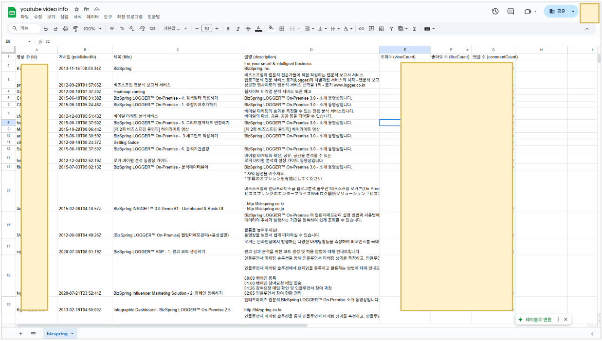This screenshot has height=341, width=602.
Task: Open the 데이터 menu
Action: pos(92,17)
